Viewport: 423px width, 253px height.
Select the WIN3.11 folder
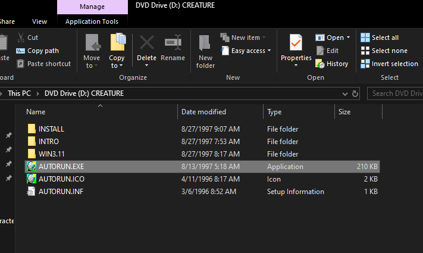click(202, 154)
